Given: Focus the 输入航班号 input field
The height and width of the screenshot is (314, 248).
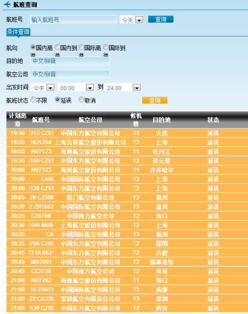Looking at the screenshot, I should [73, 20].
